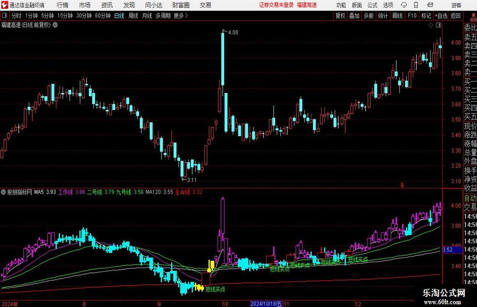Open the 资讯 menu
This screenshot has width=477, height=307.
tap(107, 5)
